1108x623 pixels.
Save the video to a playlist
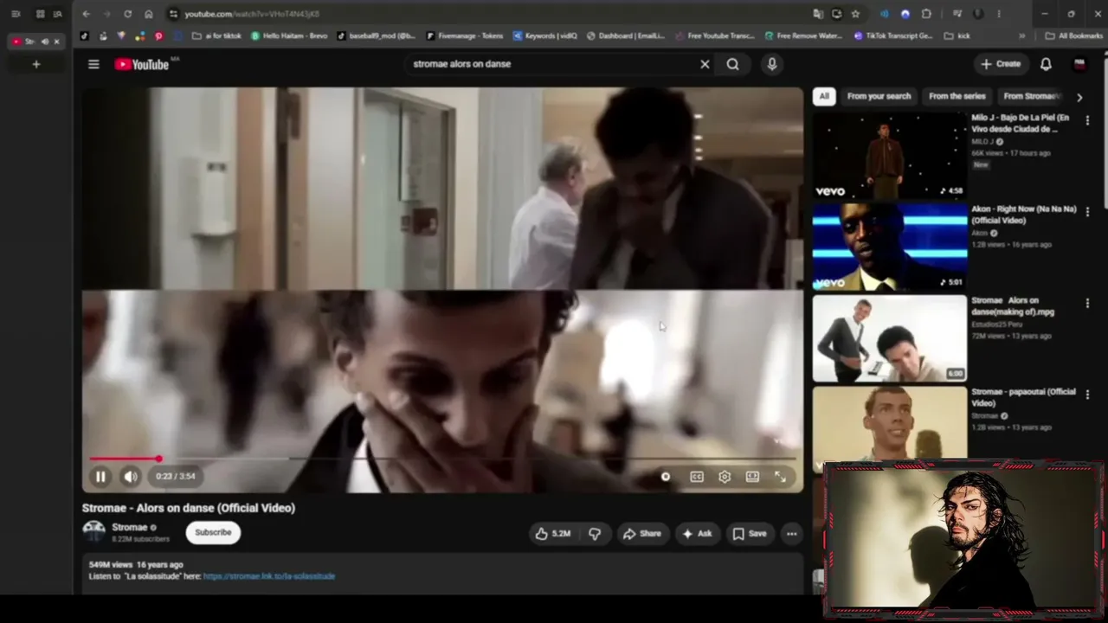(x=750, y=534)
